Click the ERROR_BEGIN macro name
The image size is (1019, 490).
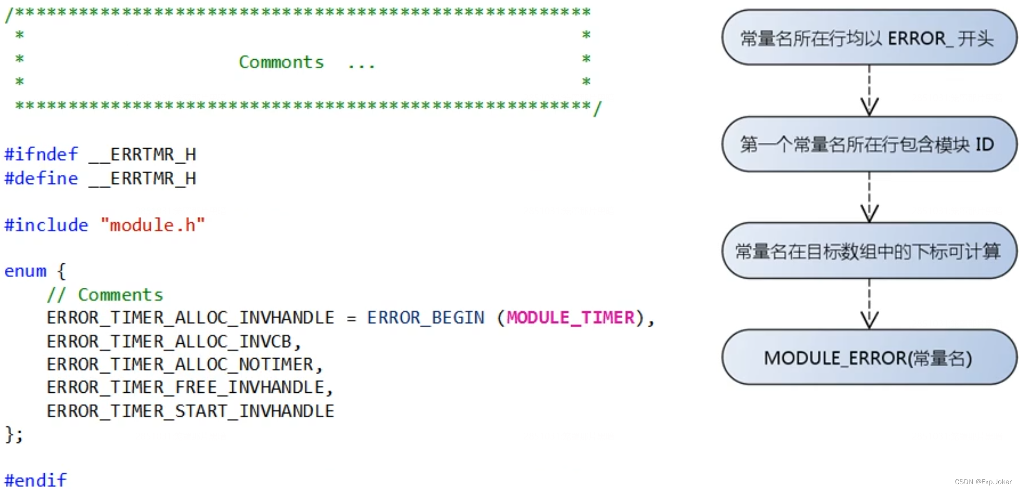(x=425, y=318)
